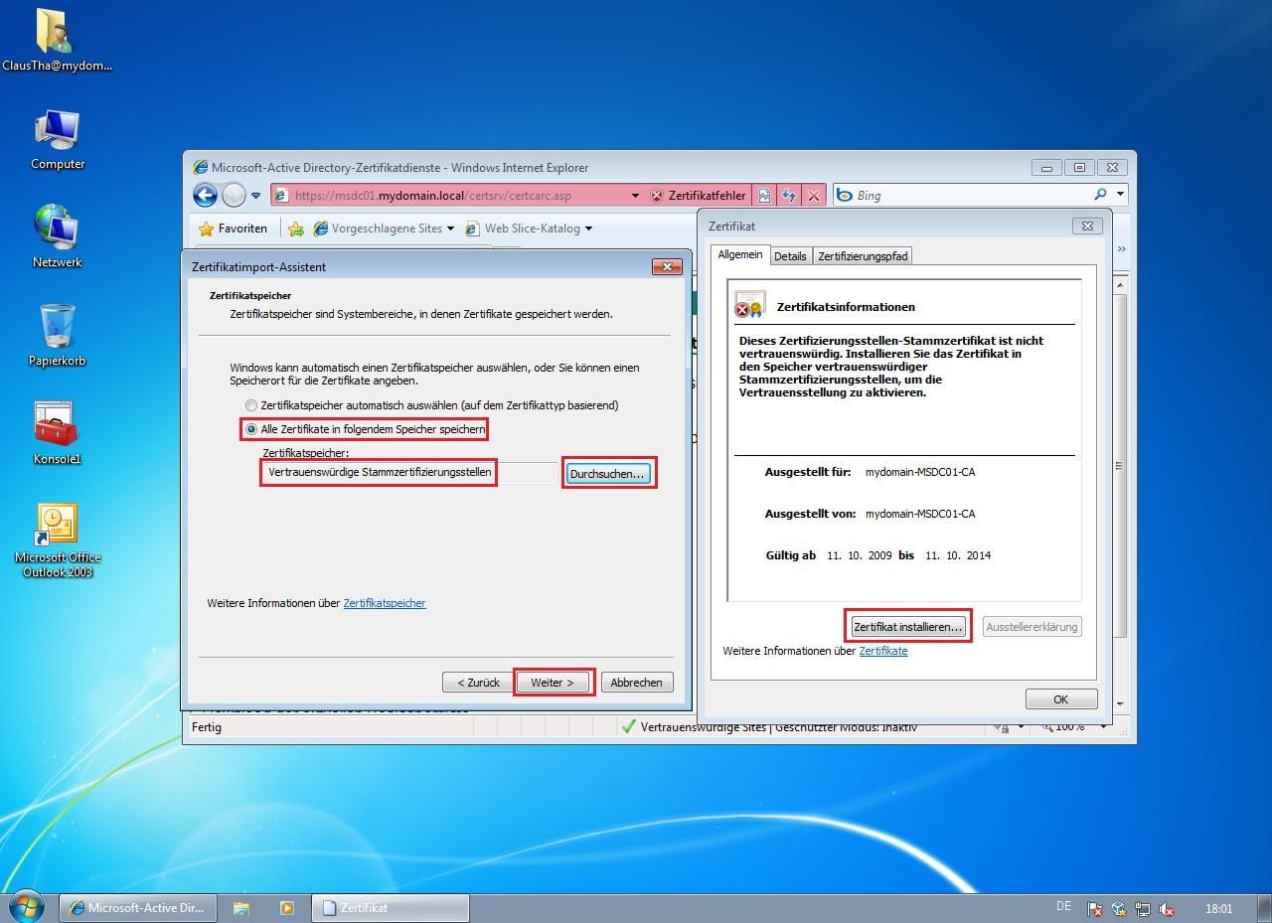Click OK in the Zertifikat dialog
The height and width of the screenshot is (923, 1272).
1061,699
